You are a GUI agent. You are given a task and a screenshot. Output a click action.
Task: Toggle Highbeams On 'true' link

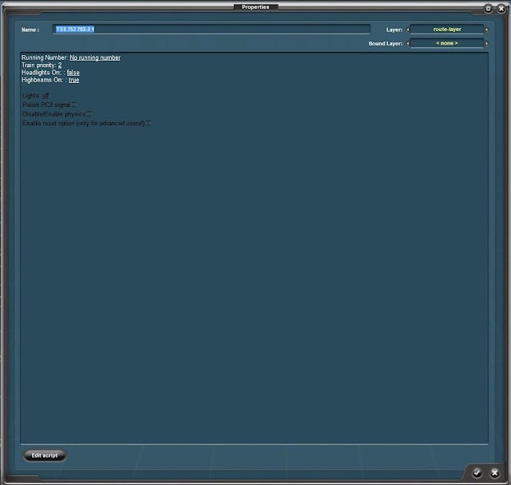coord(74,80)
